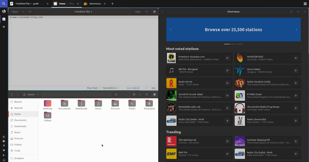Screen dimensions: 309x162
Task: Launch Firefox from the dock
Action: tap(4, 11)
